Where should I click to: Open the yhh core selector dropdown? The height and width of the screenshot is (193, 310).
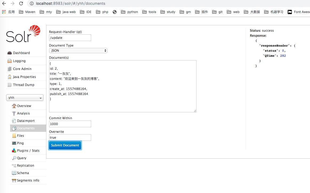tap(25, 98)
